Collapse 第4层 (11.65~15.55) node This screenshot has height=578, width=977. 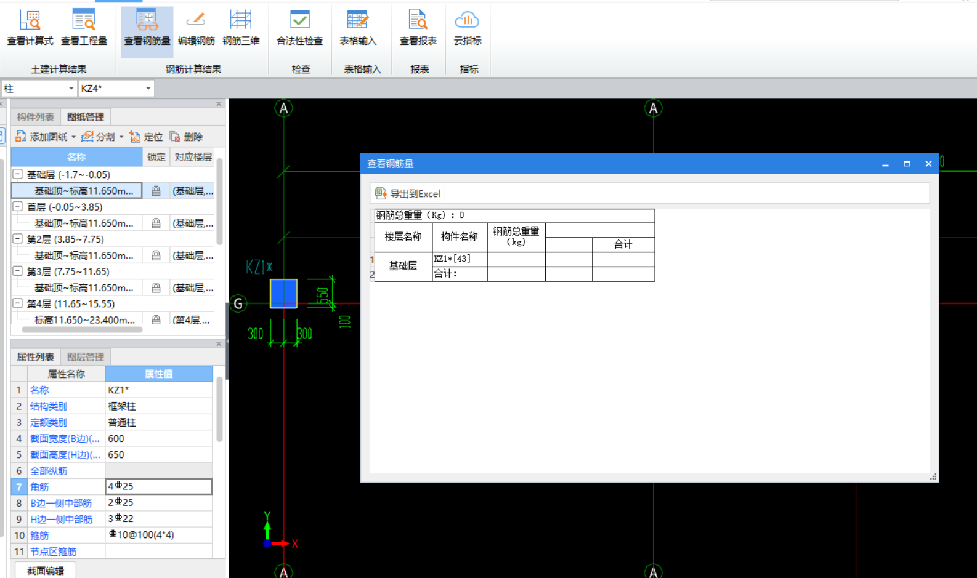(x=18, y=303)
